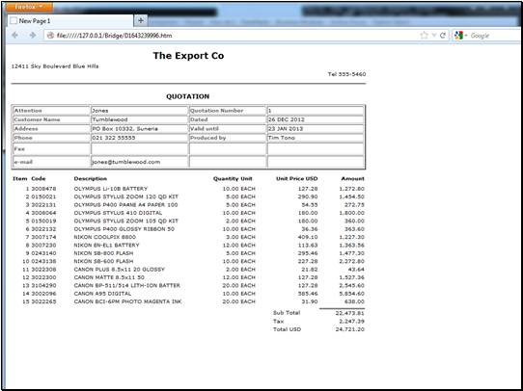Open the Google search engine selector
523x391 pixels.
tap(460, 36)
